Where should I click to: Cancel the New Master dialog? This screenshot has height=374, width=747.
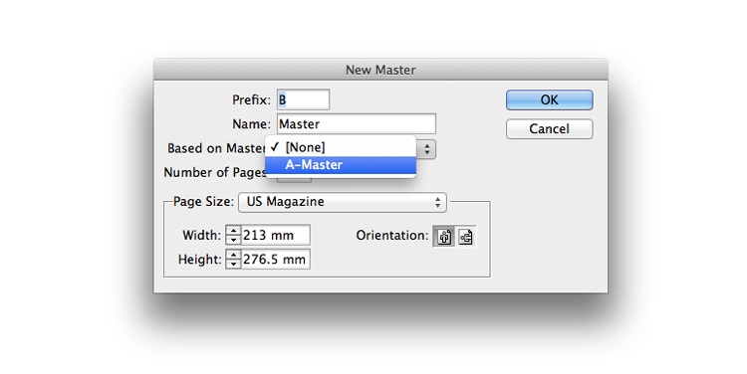(549, 129)
